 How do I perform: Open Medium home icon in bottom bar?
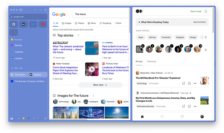(142, 117)
